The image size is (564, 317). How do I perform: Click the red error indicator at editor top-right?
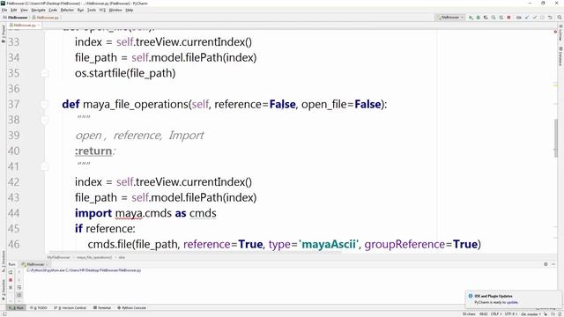pyautogui.click(x=555, y=32)
